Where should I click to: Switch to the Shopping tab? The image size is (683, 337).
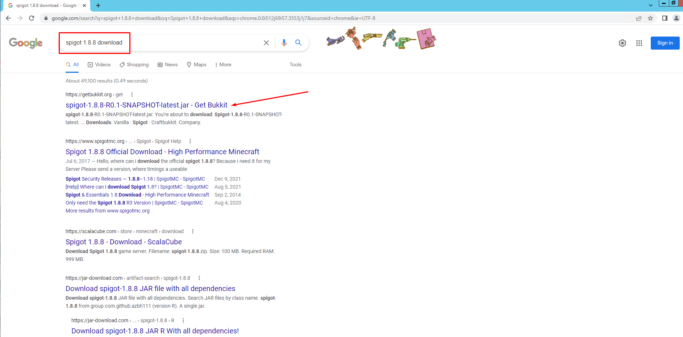(x=134, y=64)
